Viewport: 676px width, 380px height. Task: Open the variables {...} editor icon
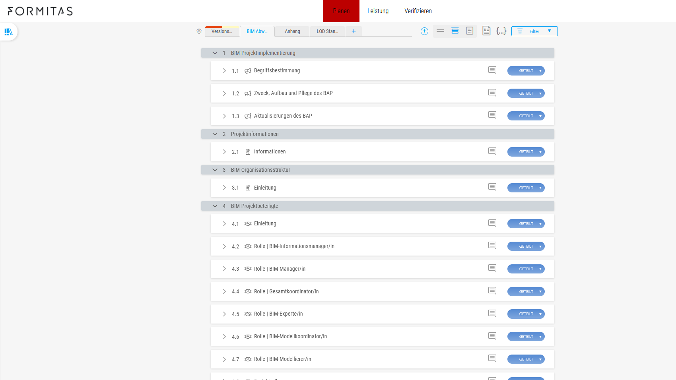click(501, 31)
